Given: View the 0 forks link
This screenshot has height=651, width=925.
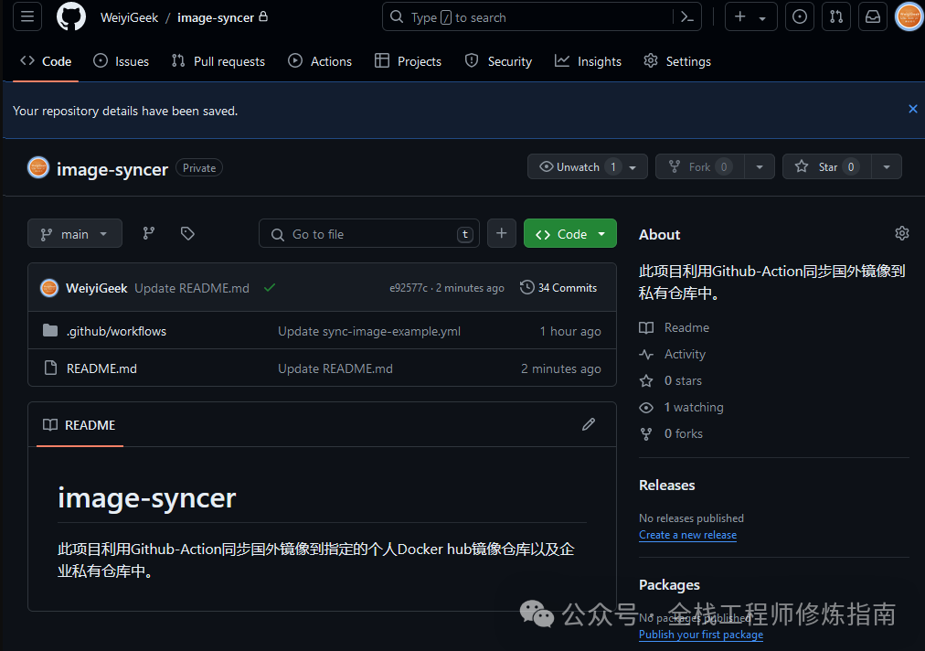Looking at the screenshot, I should [x=671, y=433].
